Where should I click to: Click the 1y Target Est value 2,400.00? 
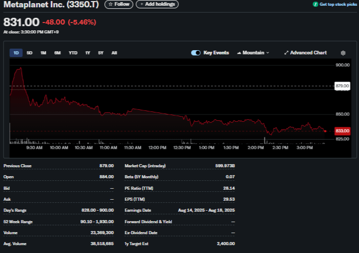pos(226,244)
